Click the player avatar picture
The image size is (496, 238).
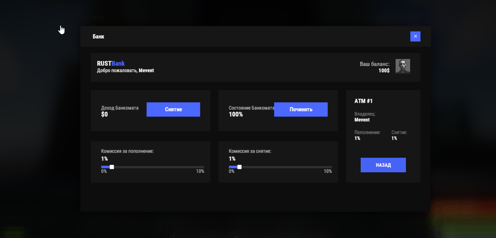[x=402, y=66]
